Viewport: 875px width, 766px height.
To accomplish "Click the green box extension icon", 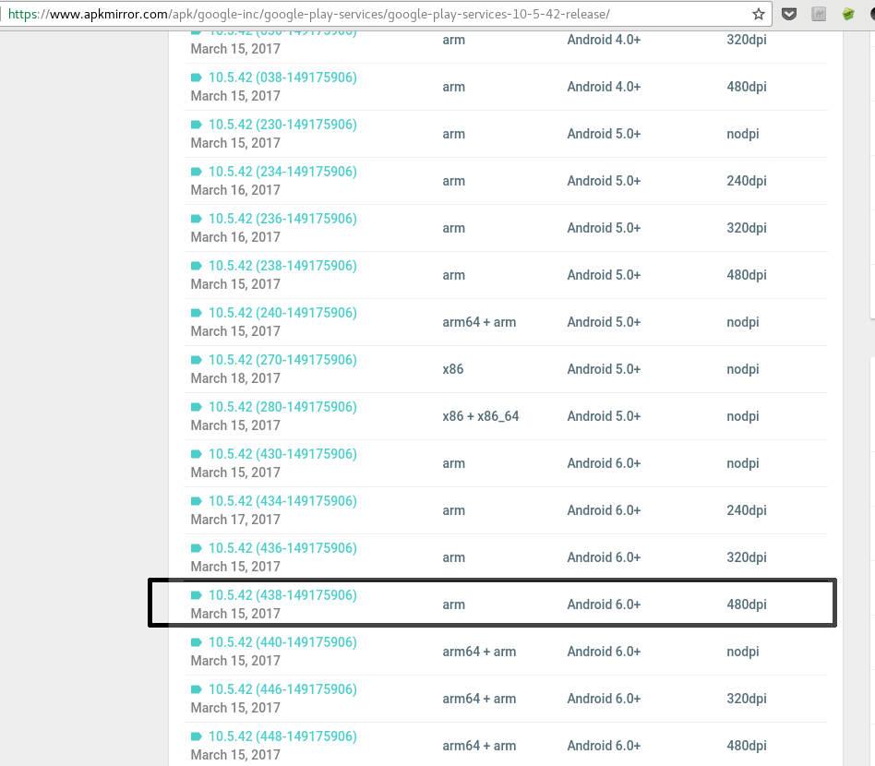I will 847,14.
